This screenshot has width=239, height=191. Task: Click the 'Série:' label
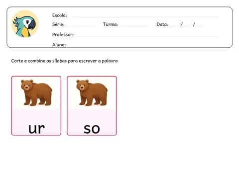[x=58, y=24]
